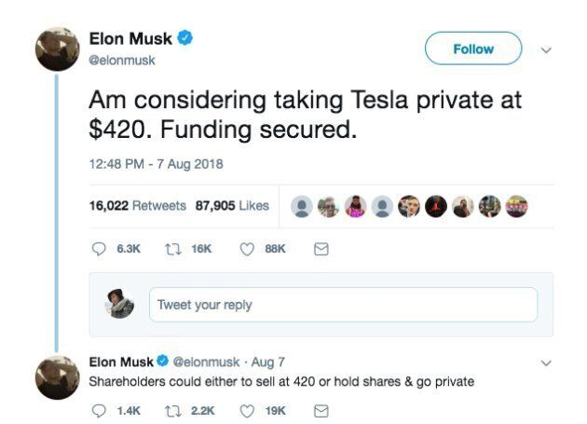587x424 pixels.
Task: Open the Aug 7 timestamp on reply tweet
Action: pyautogui.click(x=268, y=362)
